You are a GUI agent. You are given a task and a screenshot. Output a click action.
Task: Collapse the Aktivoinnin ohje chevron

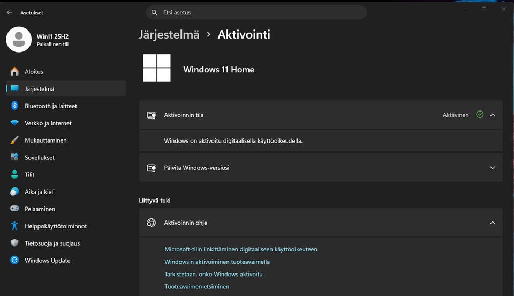point(493,223)
